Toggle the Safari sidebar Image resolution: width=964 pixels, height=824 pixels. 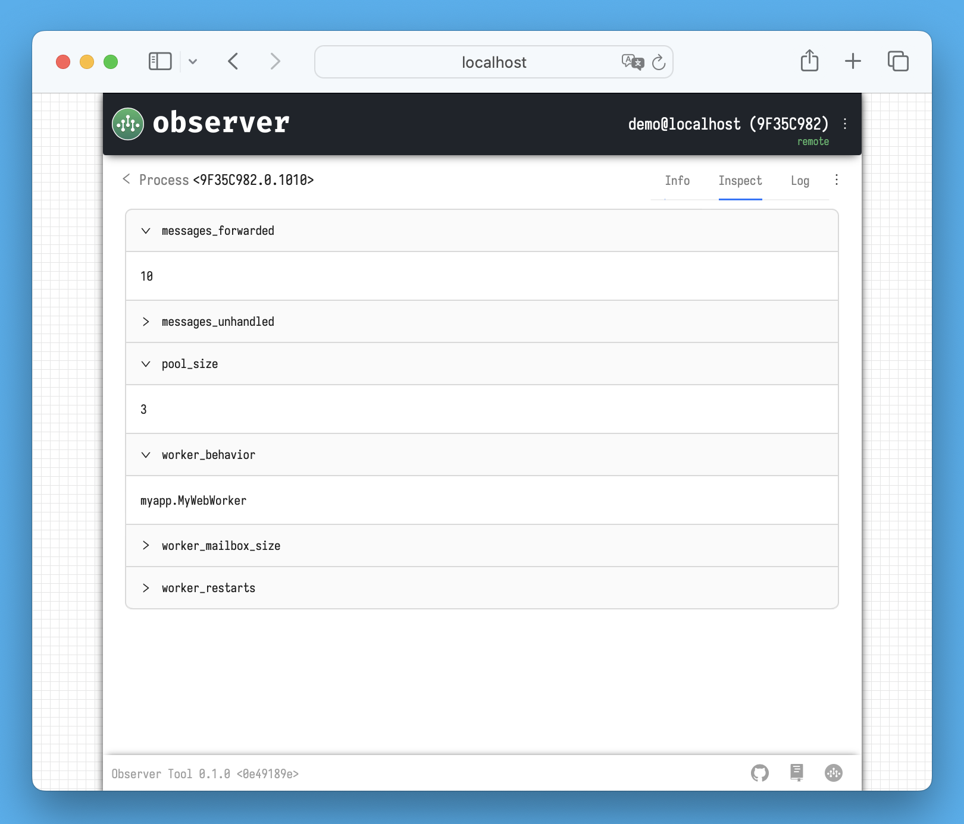coord(160,61)
